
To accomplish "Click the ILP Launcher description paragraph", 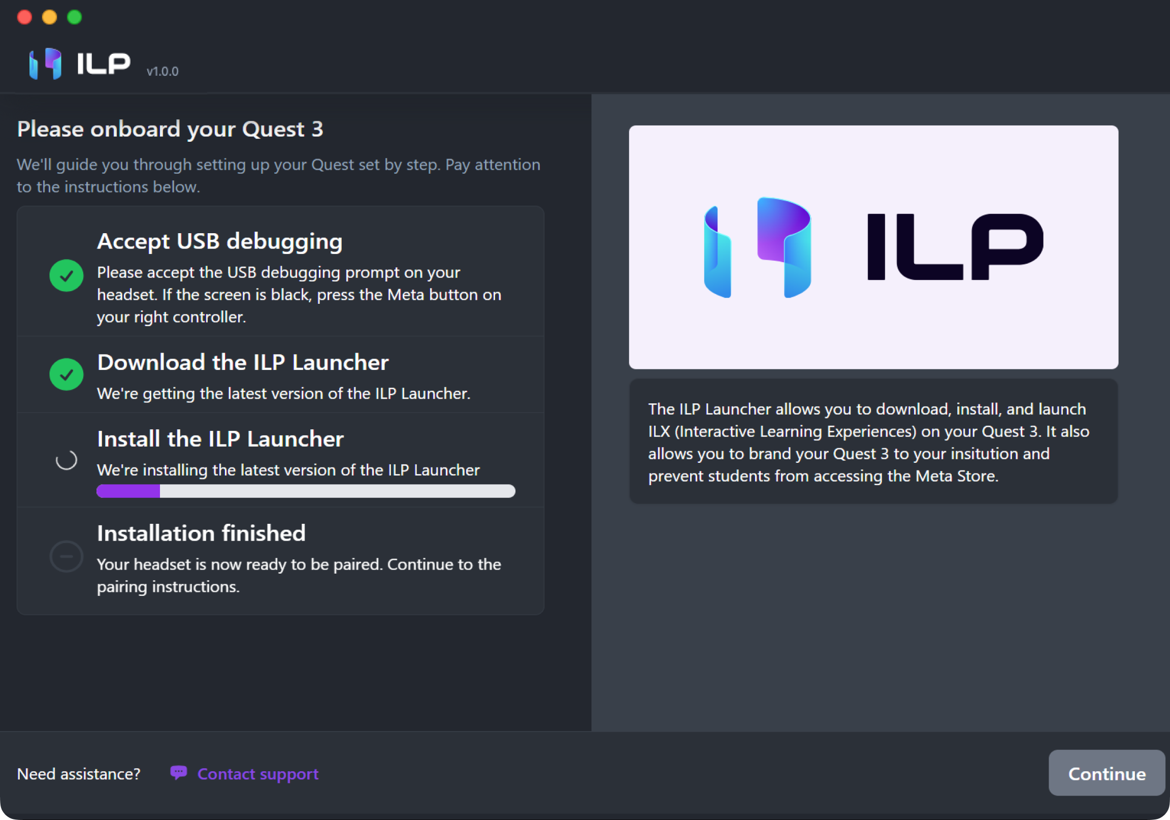I will 869,442.
